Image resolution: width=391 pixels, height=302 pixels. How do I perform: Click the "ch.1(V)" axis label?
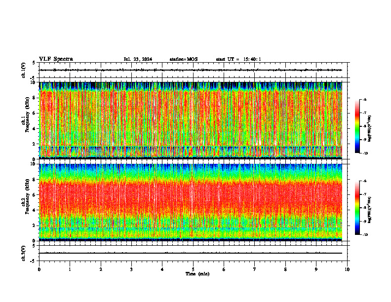click(24, 70)
